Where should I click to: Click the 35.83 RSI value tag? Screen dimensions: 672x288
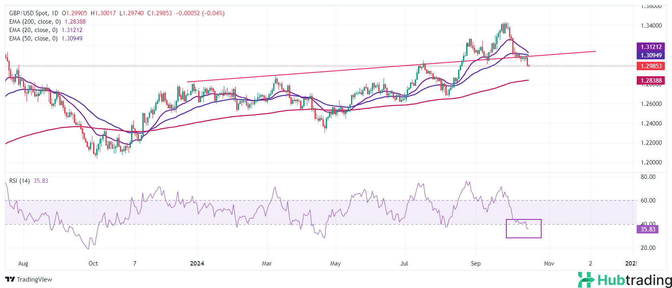click(648, 229)
